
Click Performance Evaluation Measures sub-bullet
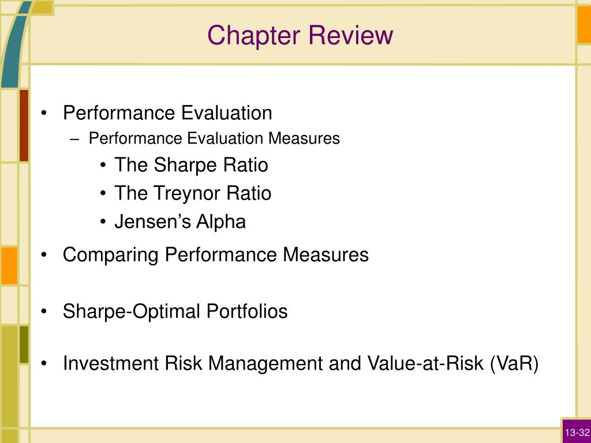click(214, 138)
